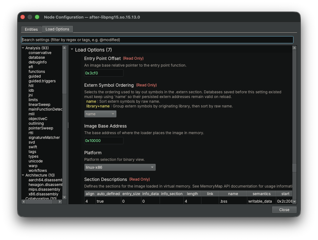Switch to the Entities tab
The height and width of the screenshot is (240, 318).
tap(31, 30)
